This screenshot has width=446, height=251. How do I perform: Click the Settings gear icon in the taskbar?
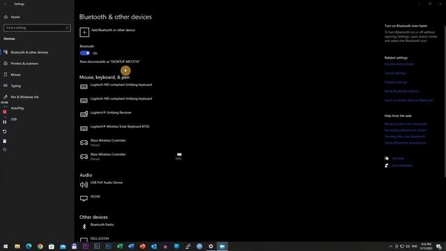pyautogui.click(x=210, y=246)
